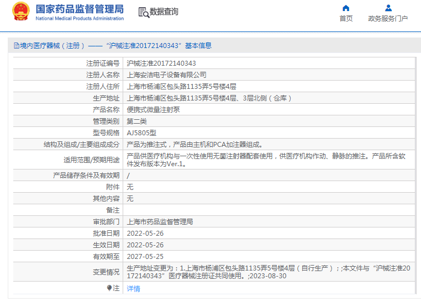
Task: Click the 型号规格 label
Action: coord(106,133)
